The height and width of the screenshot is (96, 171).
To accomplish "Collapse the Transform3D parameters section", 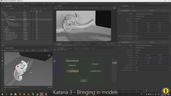I will [119, 11].
